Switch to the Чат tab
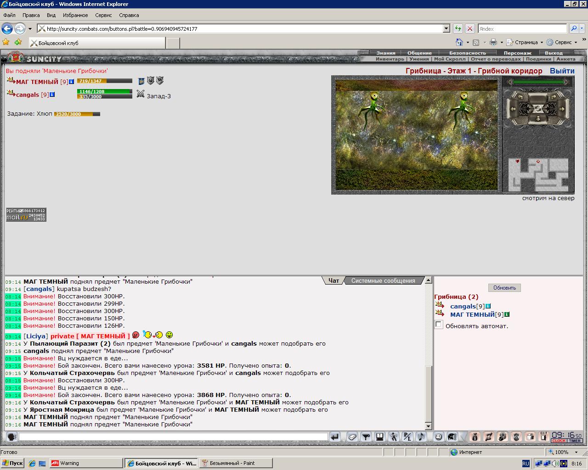The height and width of the screenshot is (470, 588). click(x=334, y=280)
